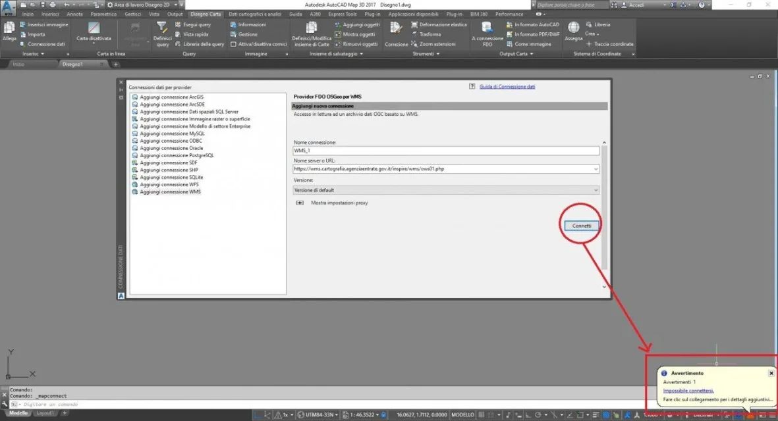Export In formato AutoCAD
The height and width of the screenshot is (421, 778).
(x=532, y=24)
